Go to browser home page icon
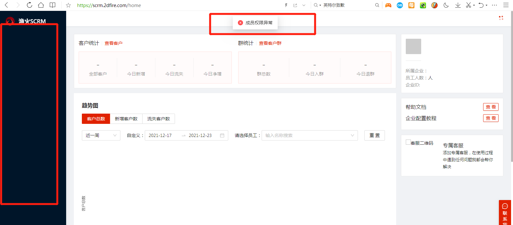This screenshot has height=225, width=513. click(x=41, y=5)
